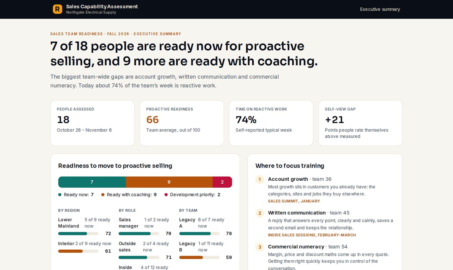This screenshot has width=453, height=270.
Task: Click the BY ROLE column label
Action: coord(127,210)
